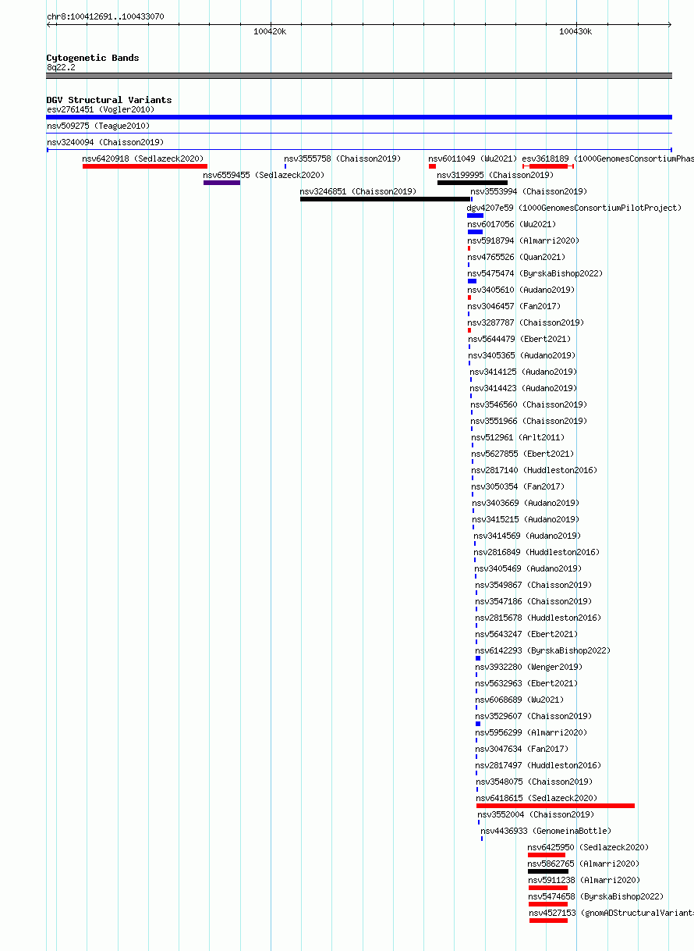
Task: Open the nsv3555758 (Chaisson2019) label
Action: click(342, 158)
